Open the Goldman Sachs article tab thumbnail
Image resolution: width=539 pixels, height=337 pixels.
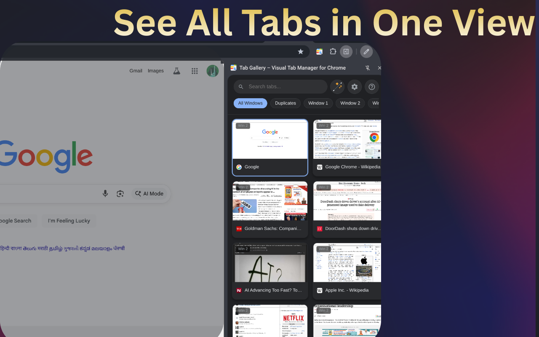tap(270, 201)
